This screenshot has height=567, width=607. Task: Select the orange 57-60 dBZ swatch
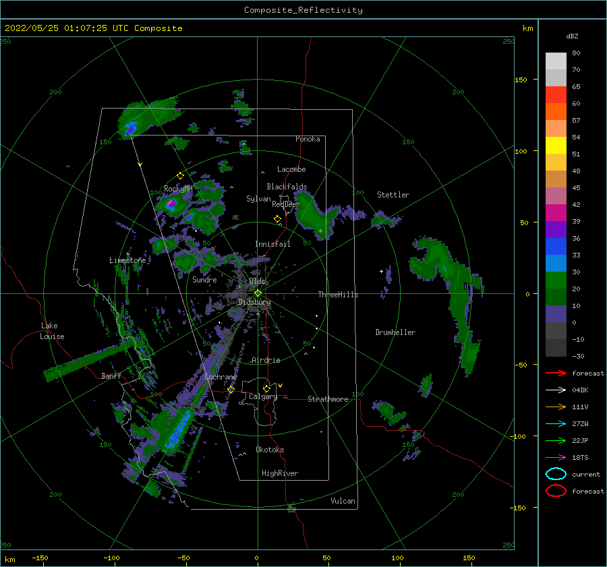pos(556,112)
